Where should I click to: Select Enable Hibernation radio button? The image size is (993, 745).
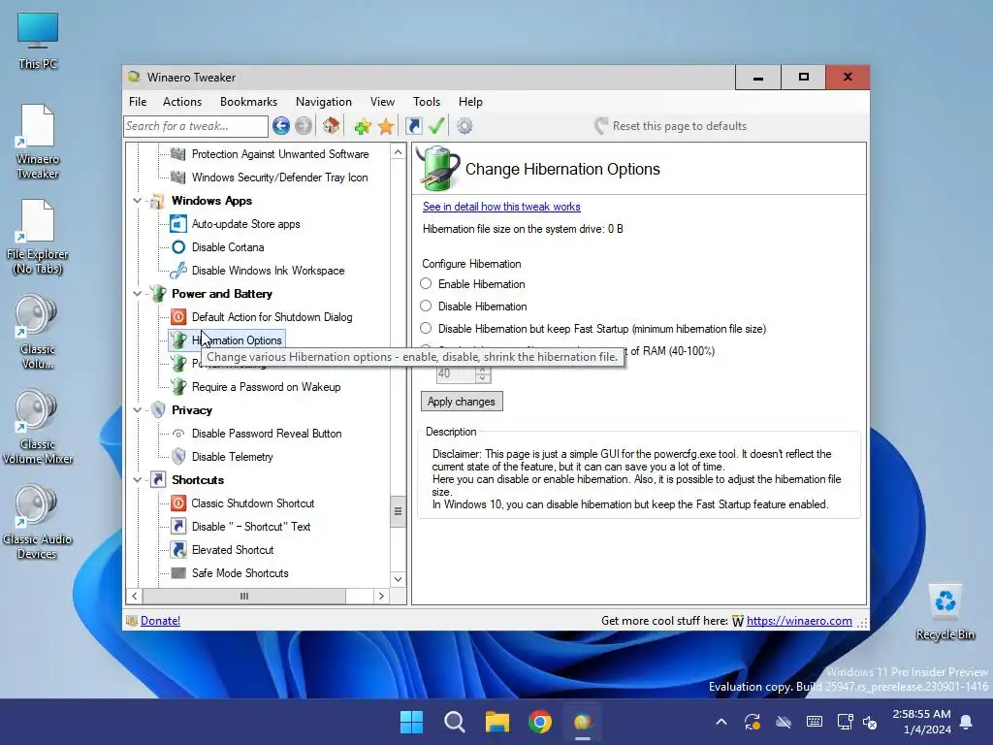[x=427, y=284]
